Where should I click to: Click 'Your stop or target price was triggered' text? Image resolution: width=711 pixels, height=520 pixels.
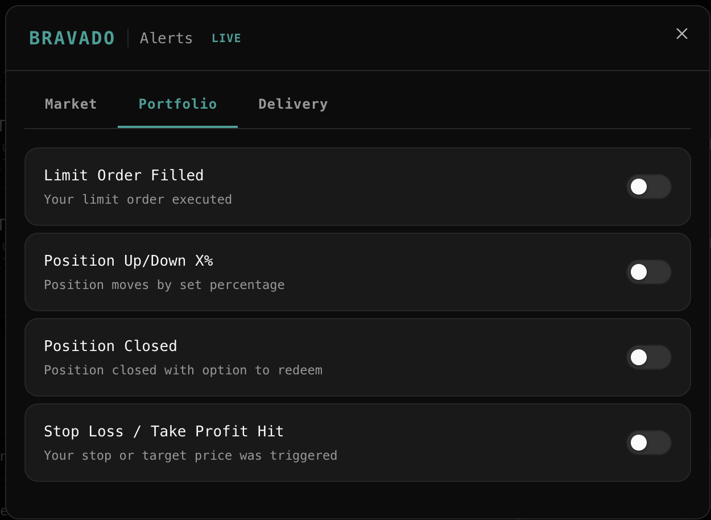pyautogui.click(x=191, y=456)
